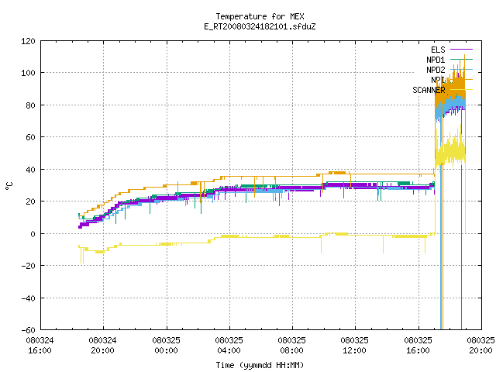The height and width of the screenshot is (372, 496).
Task: Click the y-axis label 0
Action: coord(33,234)
